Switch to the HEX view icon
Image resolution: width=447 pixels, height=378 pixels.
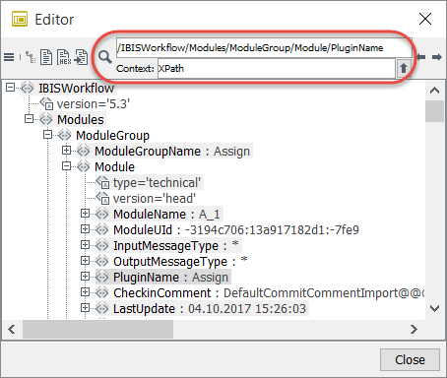click(64, 57)
